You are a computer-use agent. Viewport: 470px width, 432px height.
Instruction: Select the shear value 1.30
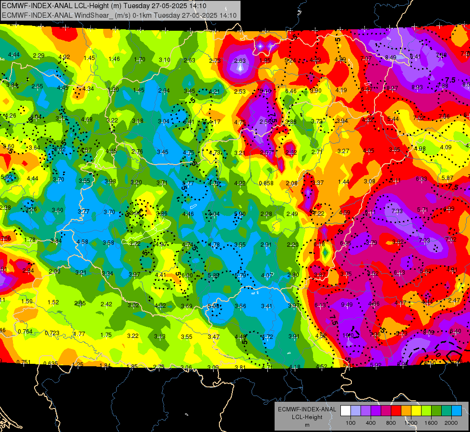click(113, 89)
